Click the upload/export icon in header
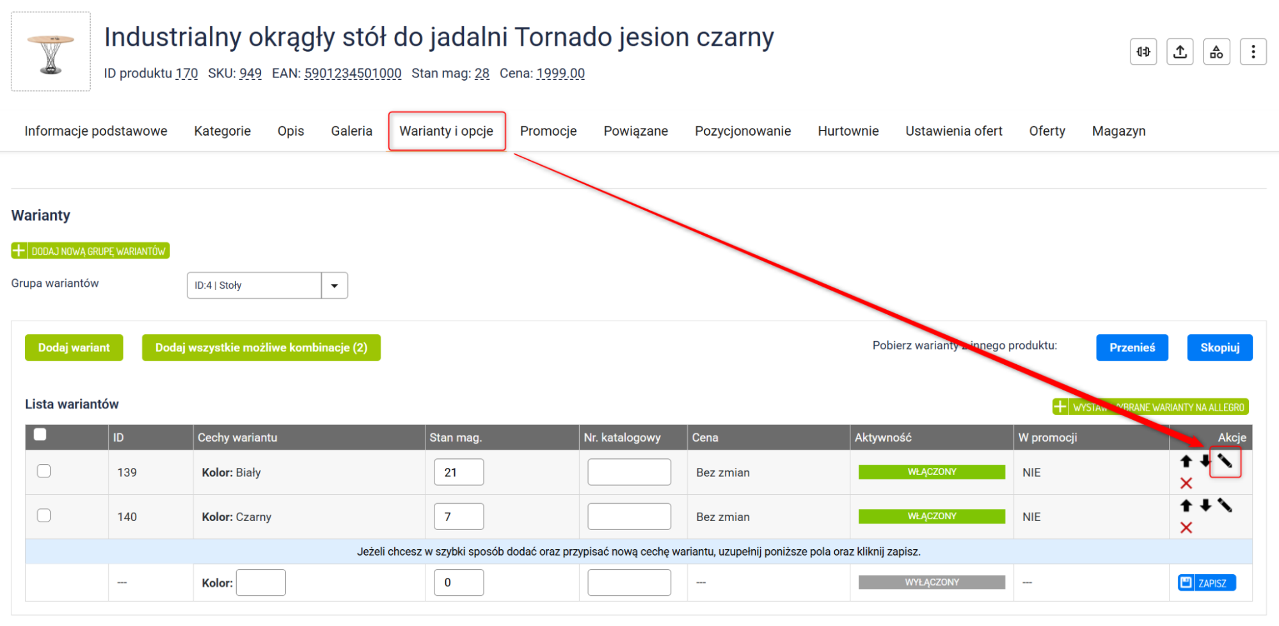 tap(1180, 52)
